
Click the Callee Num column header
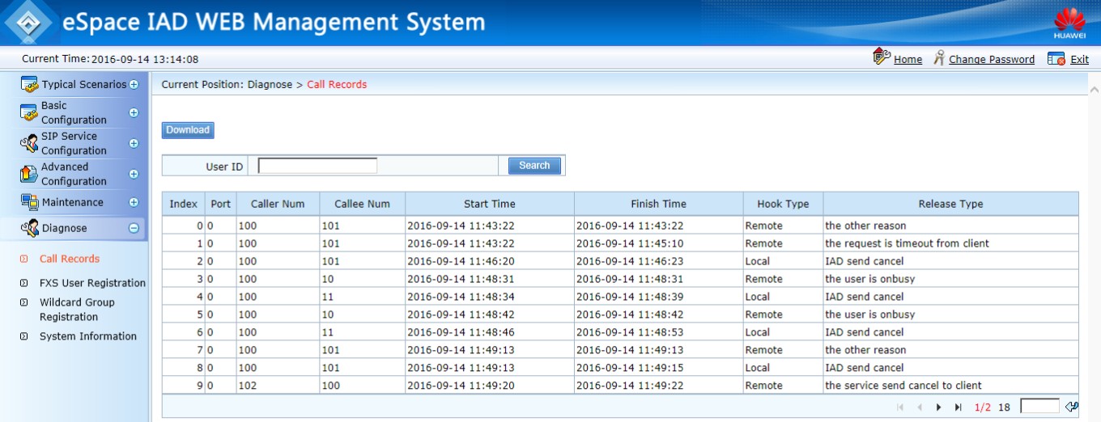pyautogui.click(x=363, y=204)
